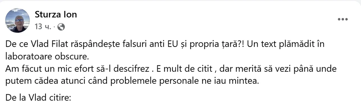Click the line 'De la Vlad citire:'
Viewport: 361px width, 108px height.
pos(39,98)
